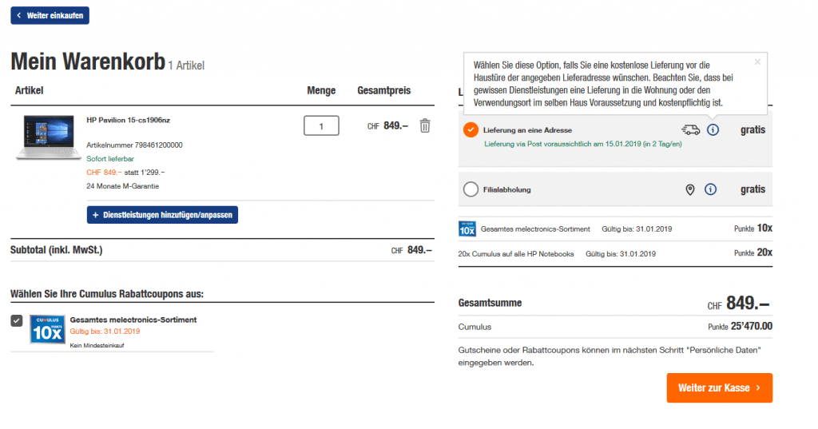
Task: Uncheck the Gesamtes melectronics-Sortiment coupon checkbox
Action: (17, 320)
